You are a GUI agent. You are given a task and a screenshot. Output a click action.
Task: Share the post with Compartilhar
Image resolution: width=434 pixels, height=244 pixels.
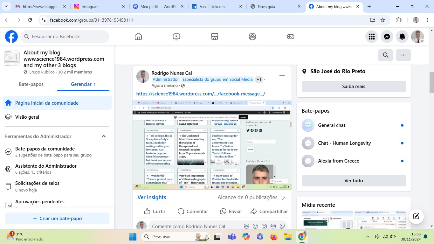(269, 211)
